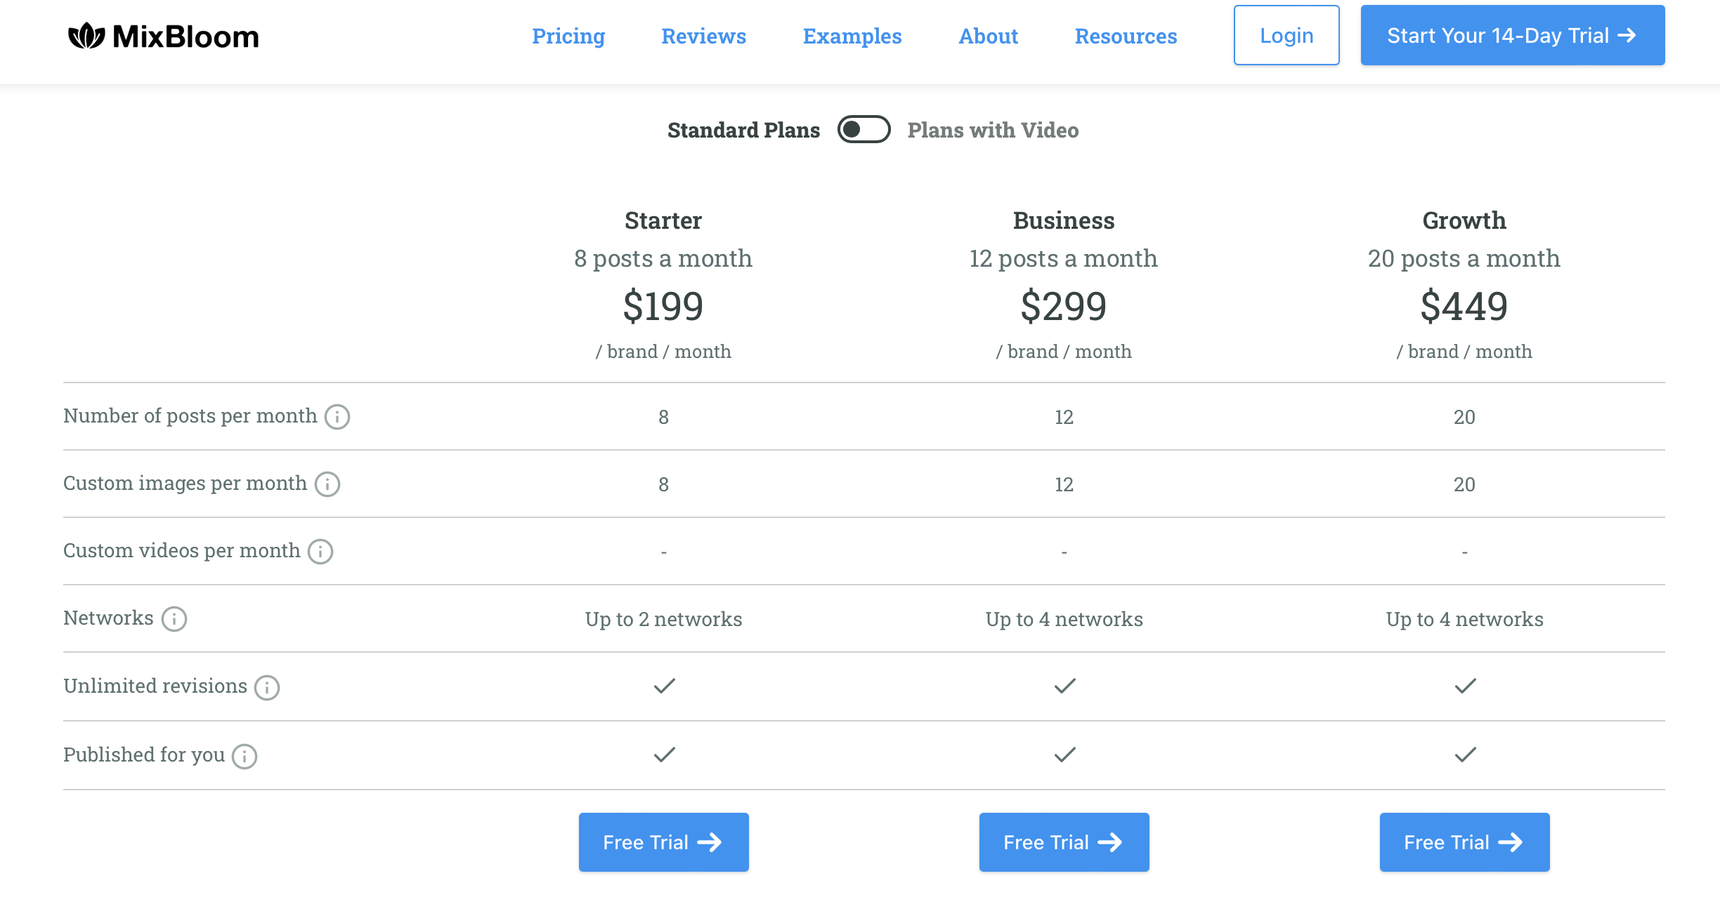Click Starter value in Number of posts row
Screen dimensions: 1720x904
pyautogui.click(x=663, y=417)
